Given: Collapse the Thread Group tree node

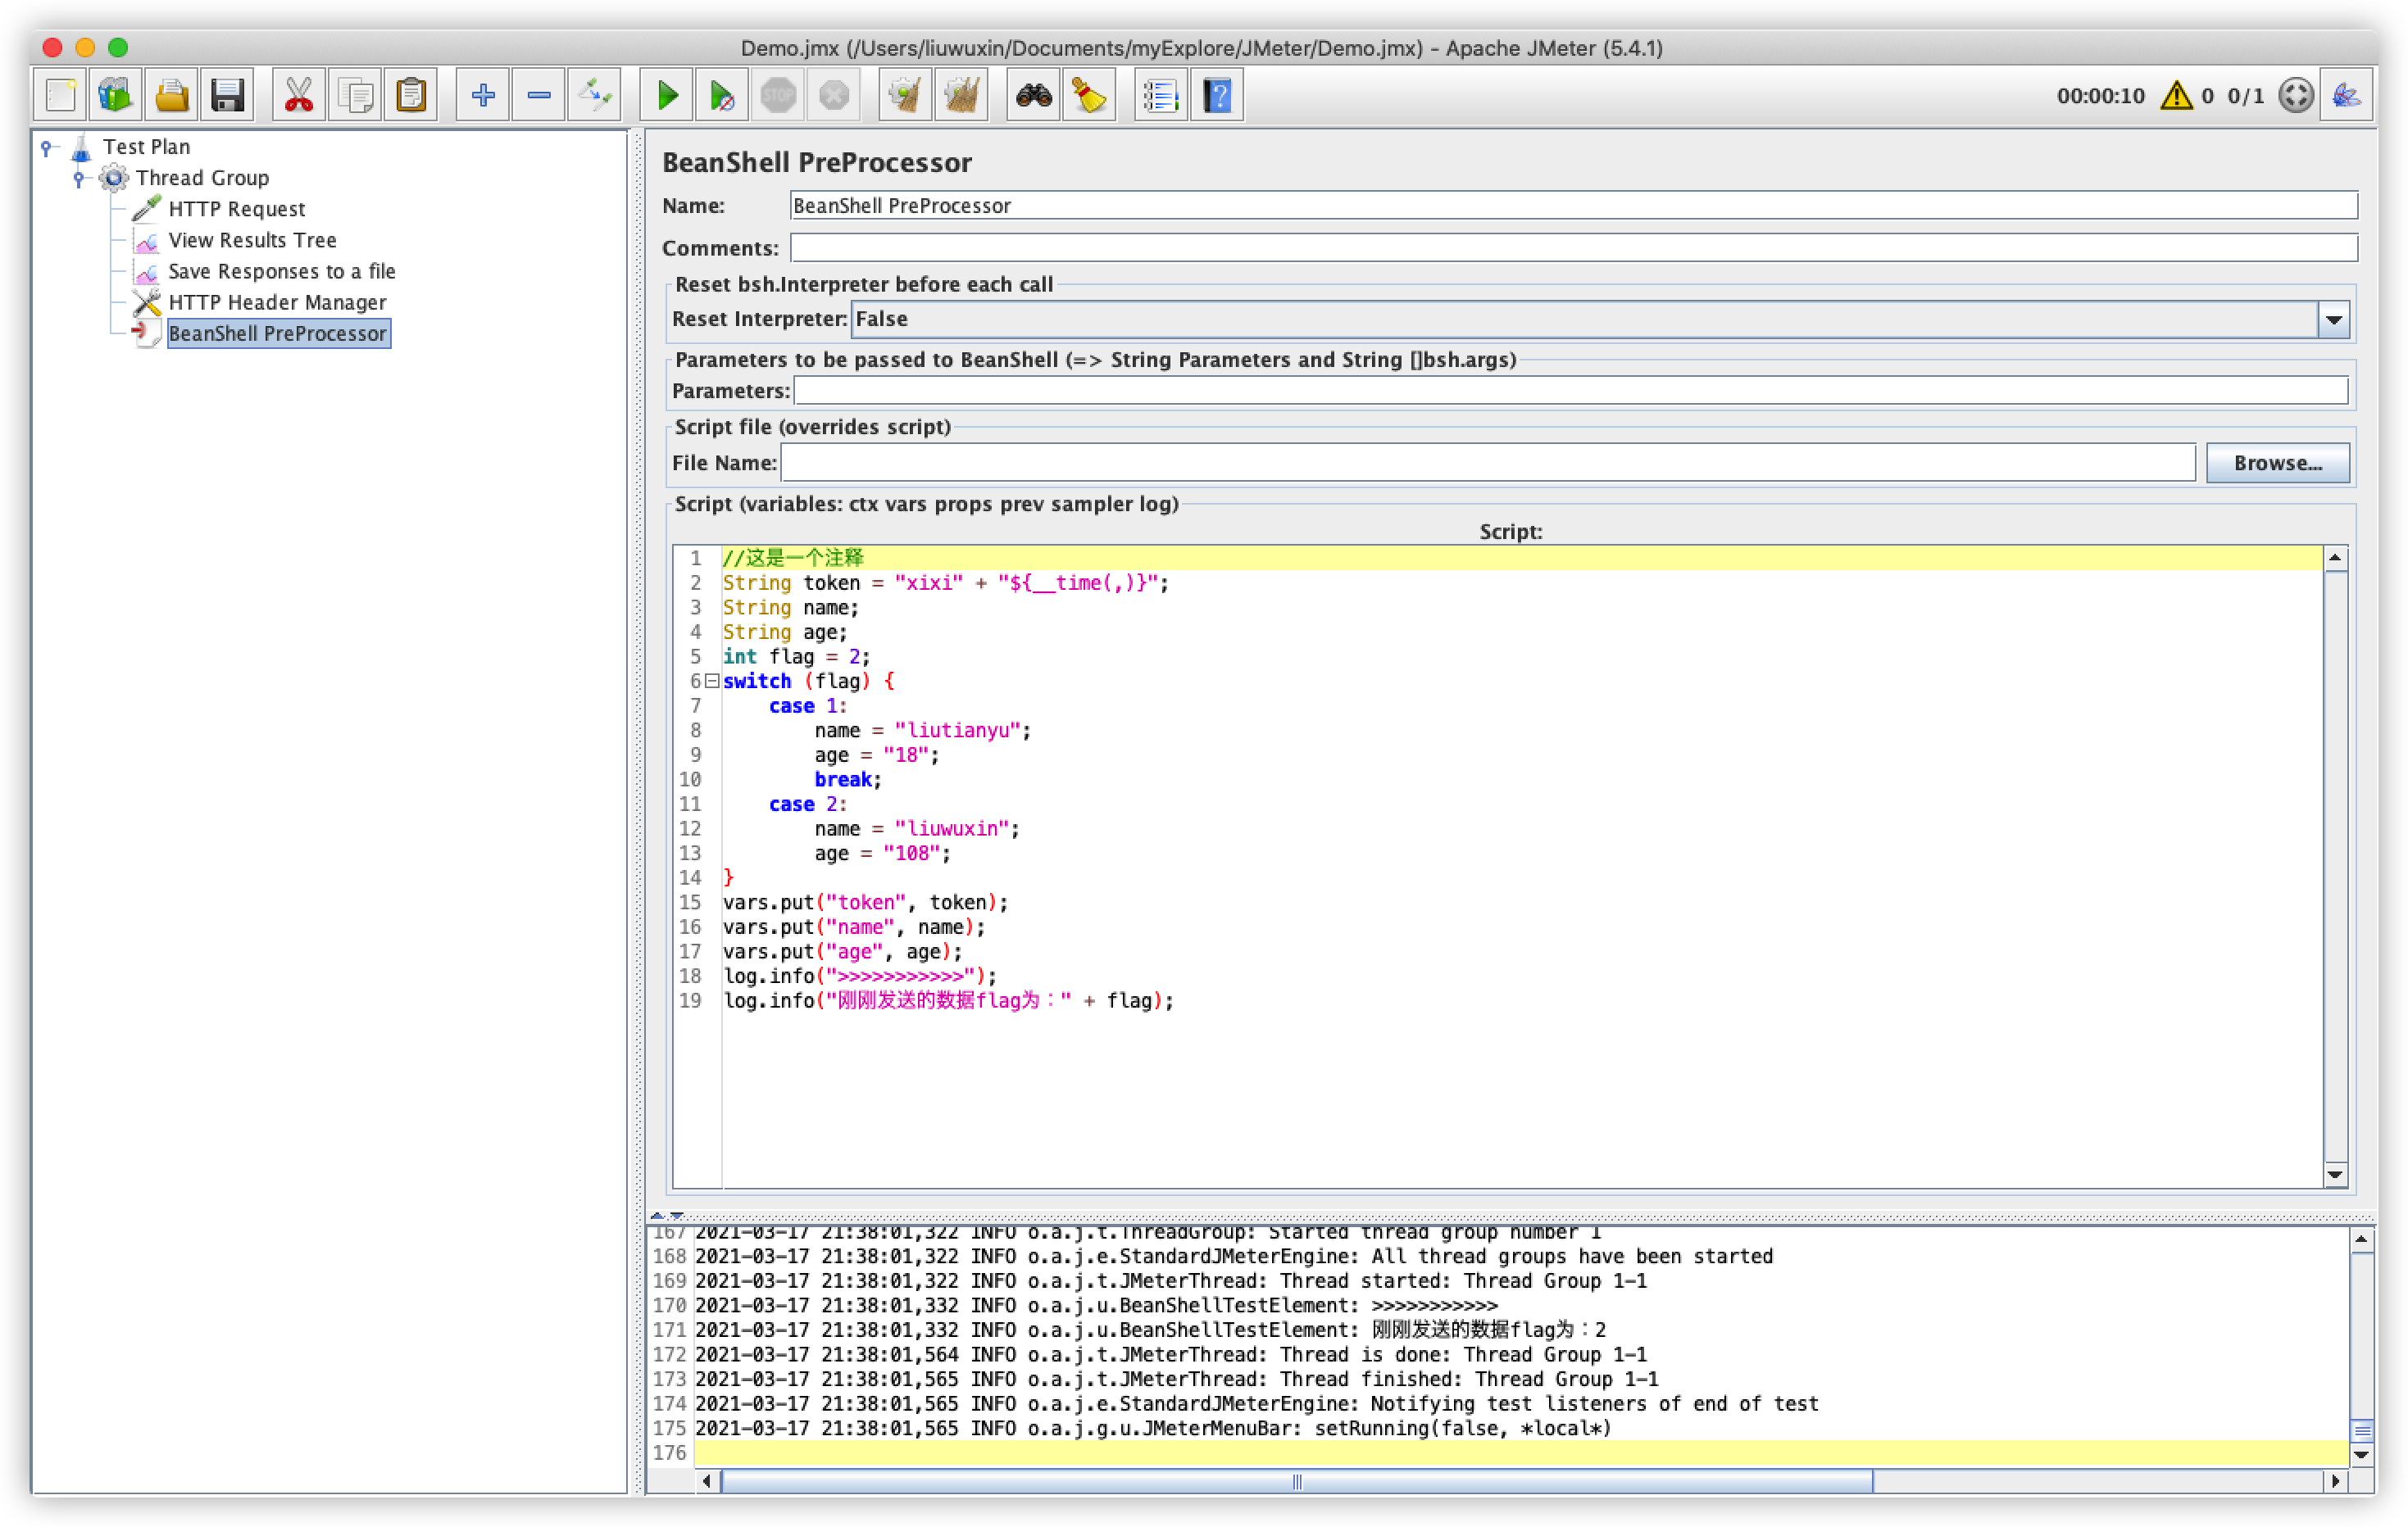Looking at the screenshot, I should pos(79,179).
